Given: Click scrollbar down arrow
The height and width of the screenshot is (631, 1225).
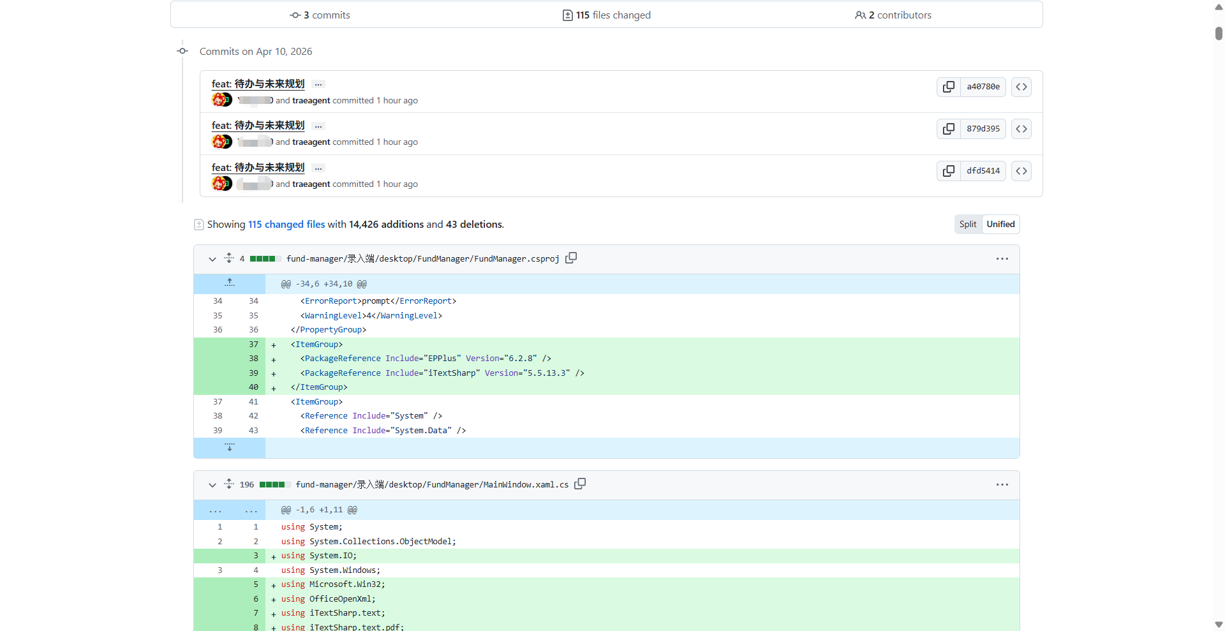Looking at the screenshot, I should (1219, 625).
